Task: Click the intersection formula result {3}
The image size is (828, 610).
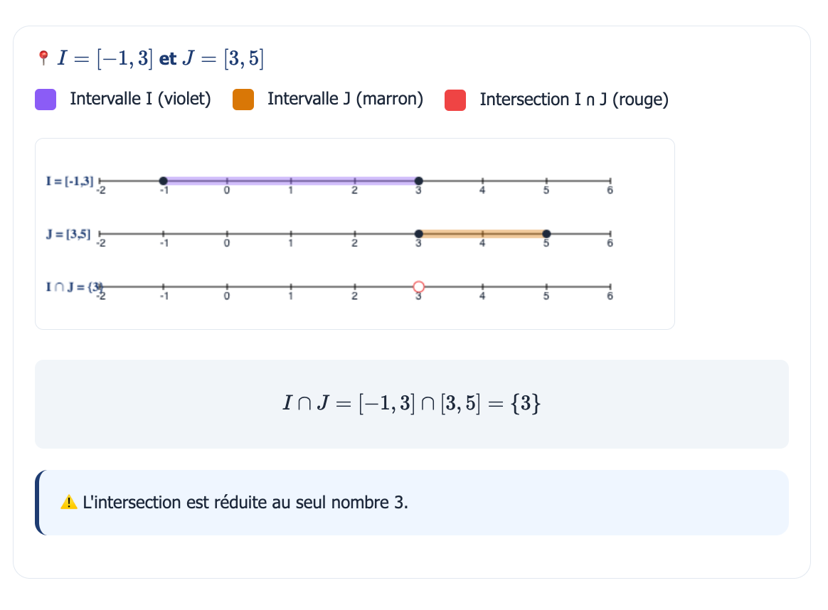Action: pyautogui.click(x=526, y=404)
